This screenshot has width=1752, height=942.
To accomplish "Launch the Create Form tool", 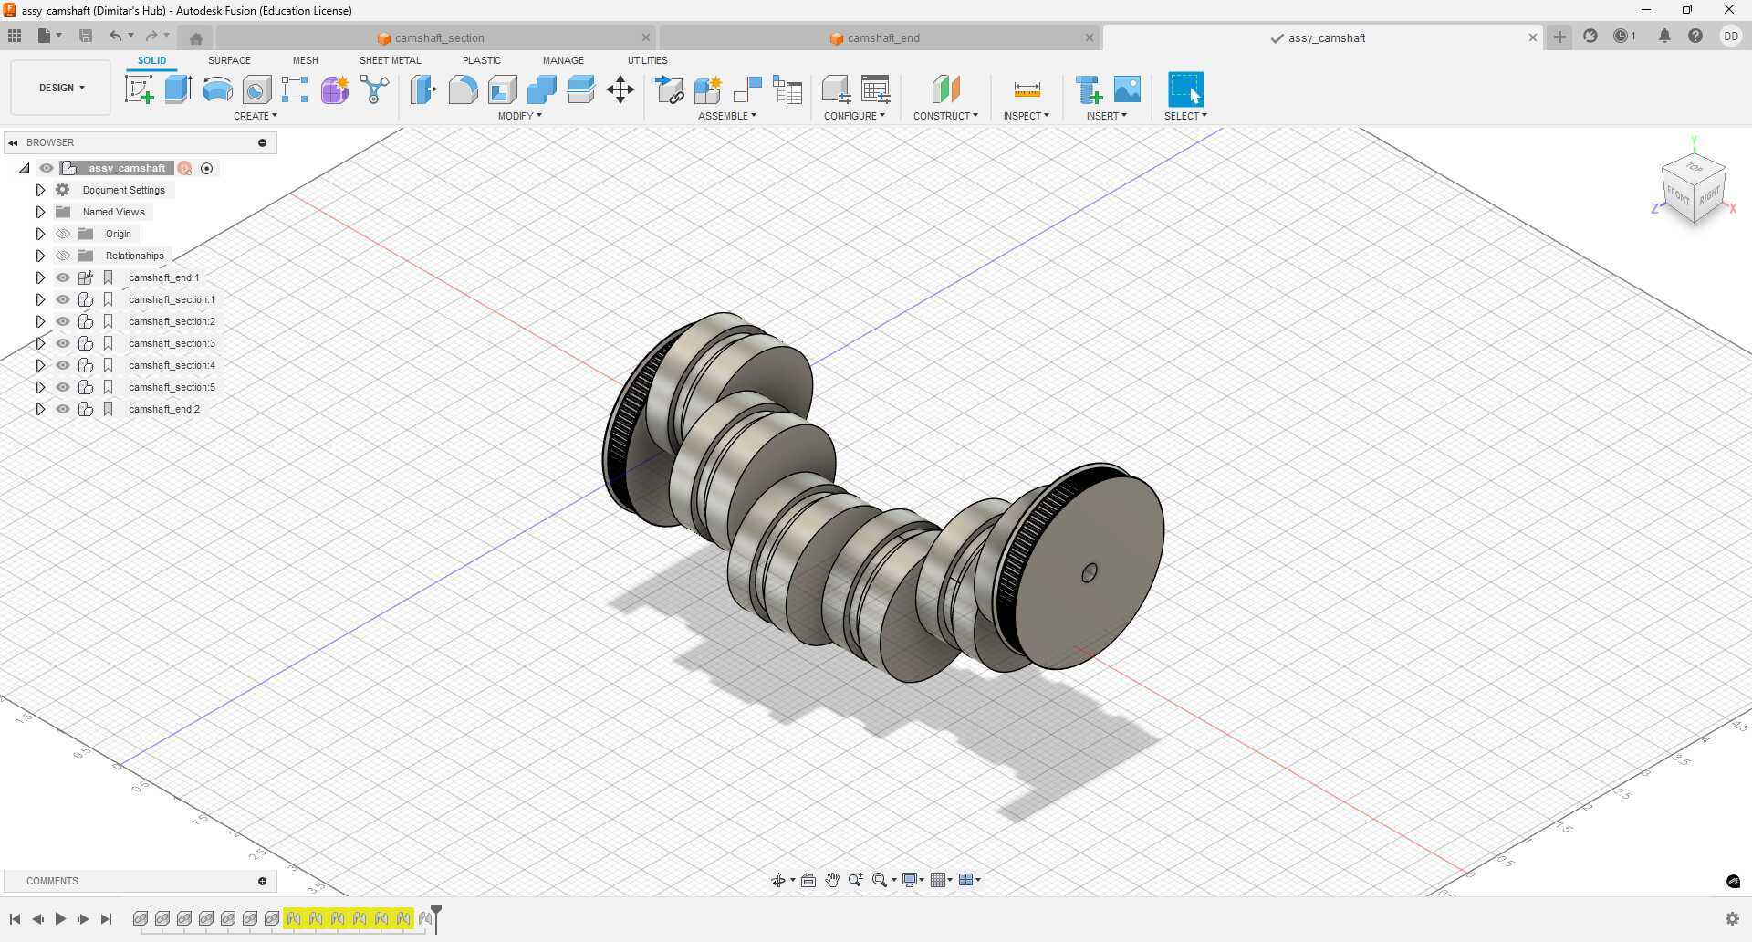I will tap(334, 89).
